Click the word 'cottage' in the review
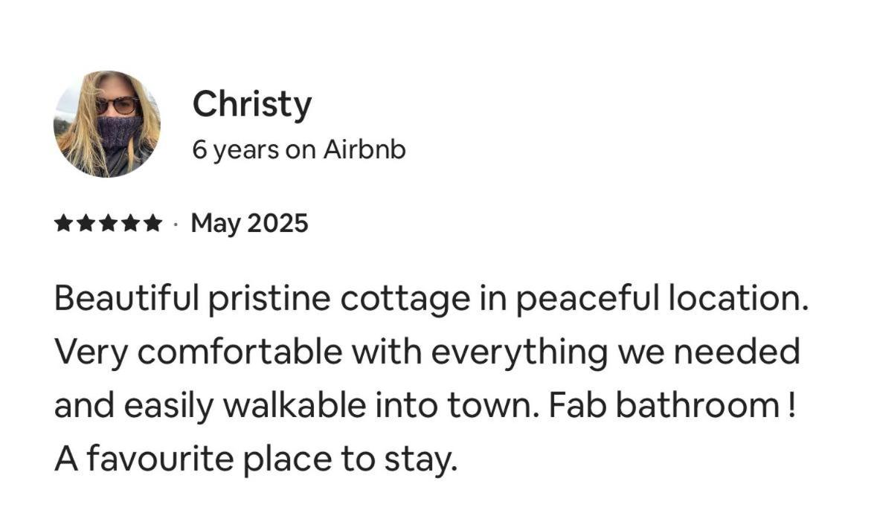877x507 pixels. [403, 299]
